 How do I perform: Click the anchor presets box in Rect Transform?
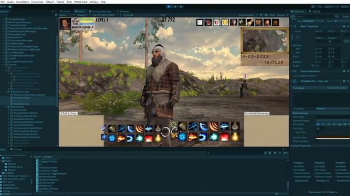pos(297,37)
